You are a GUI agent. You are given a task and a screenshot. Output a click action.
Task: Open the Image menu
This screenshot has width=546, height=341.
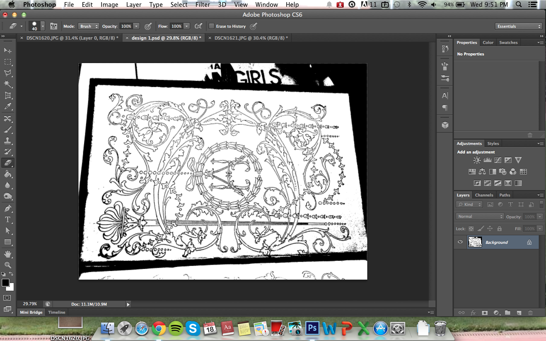(109, 5)
